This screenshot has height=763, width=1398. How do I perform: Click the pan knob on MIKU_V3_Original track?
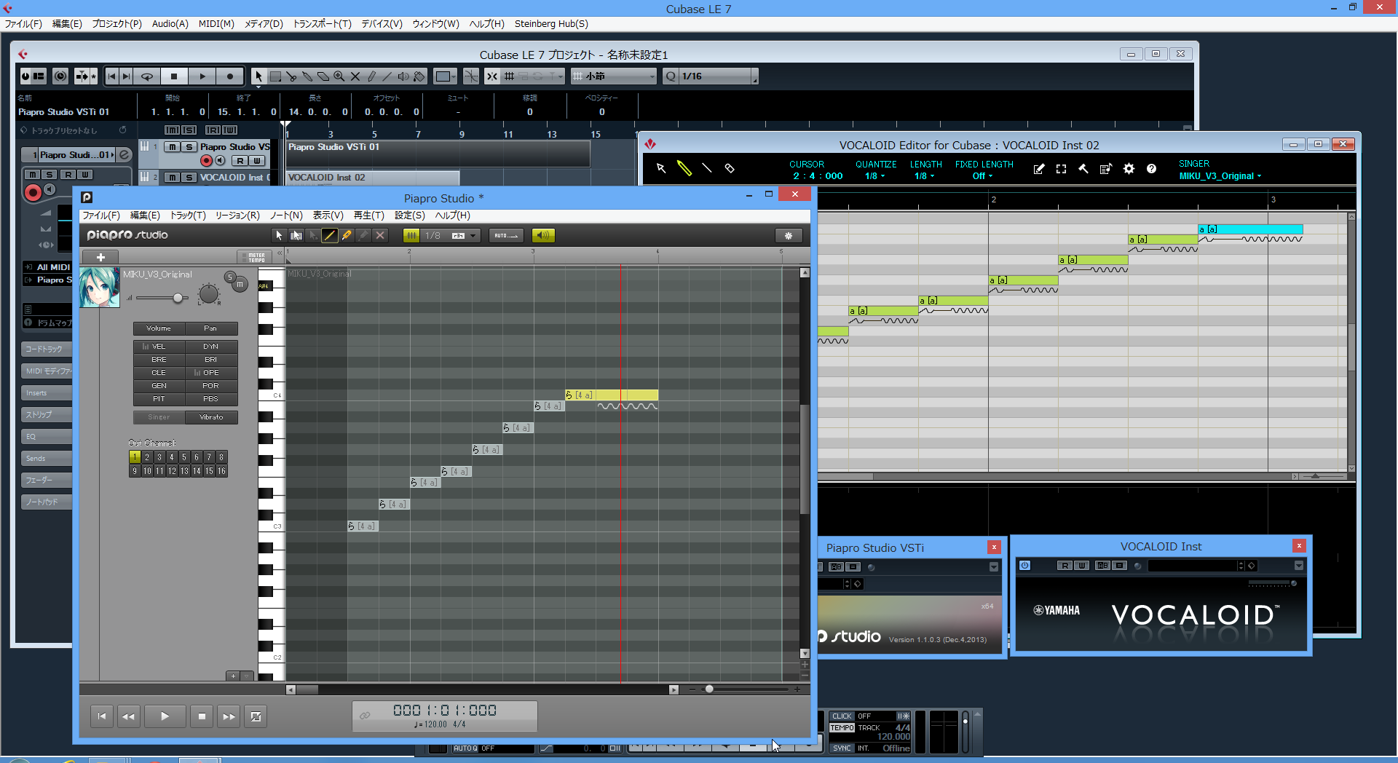209,294
